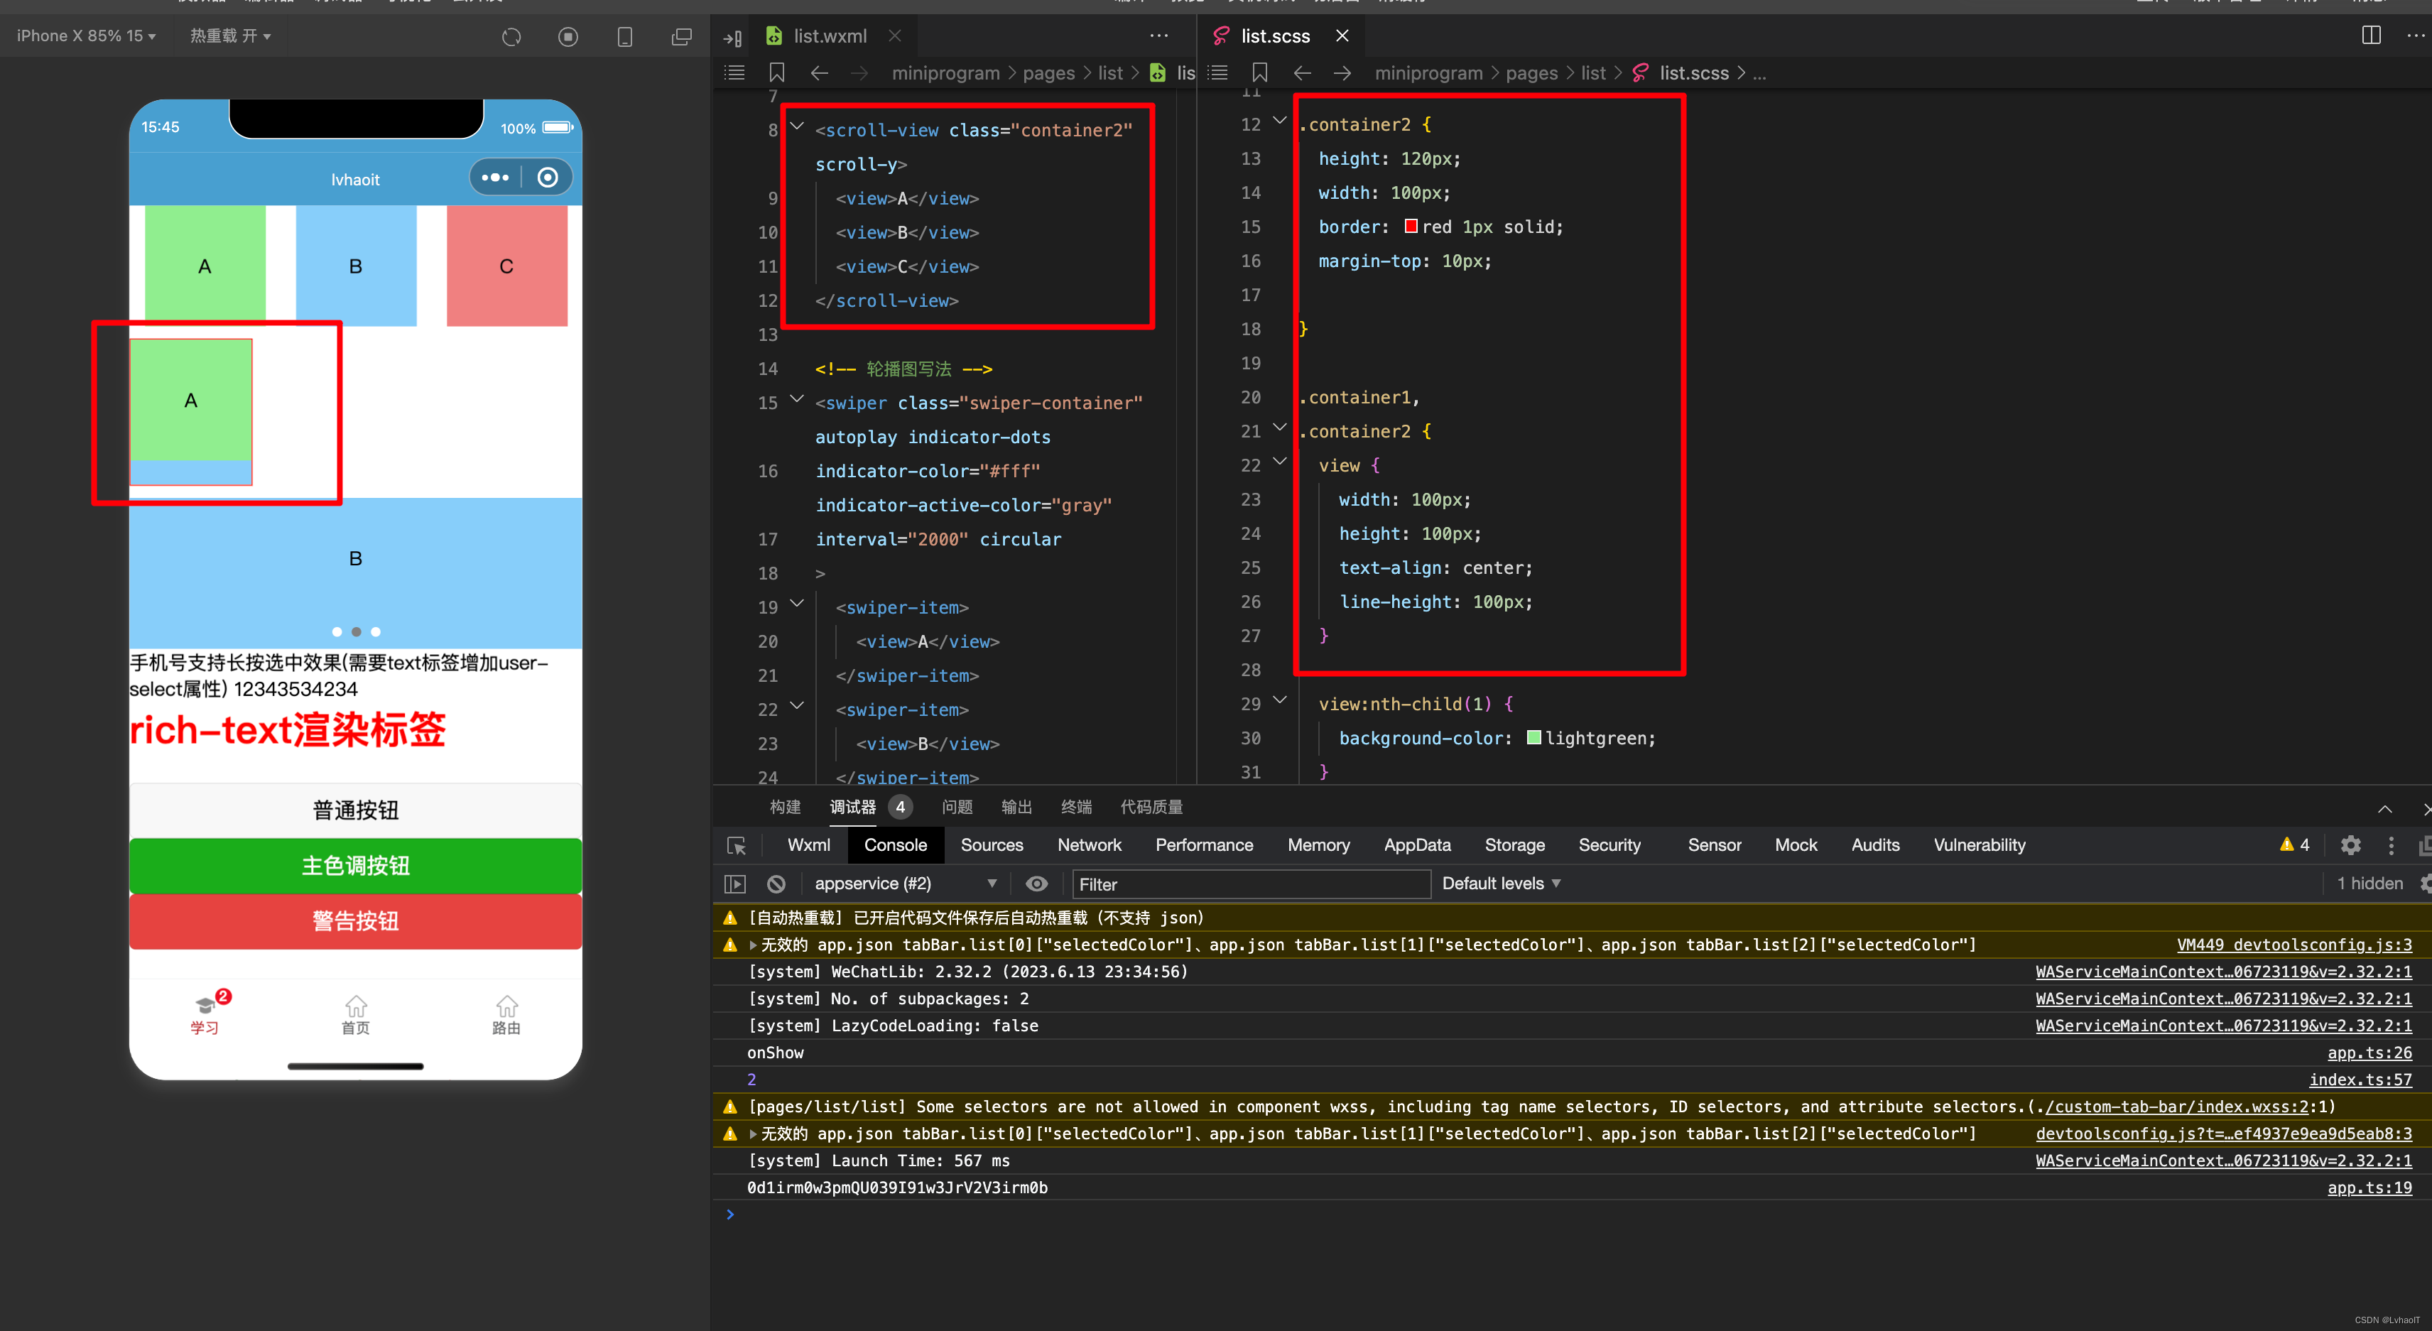Screen dimensions: 2432x1331
Task: Click the Console tab in DevTools
Action: coord(895,844)
